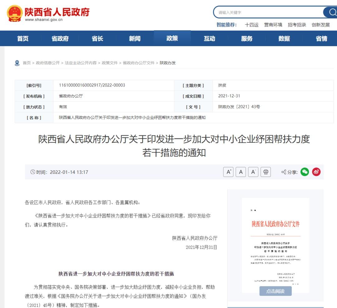The image size is (337, 308).
Task: Select document number 陕政办发〔2021〕43号
Action: [239, 107]
